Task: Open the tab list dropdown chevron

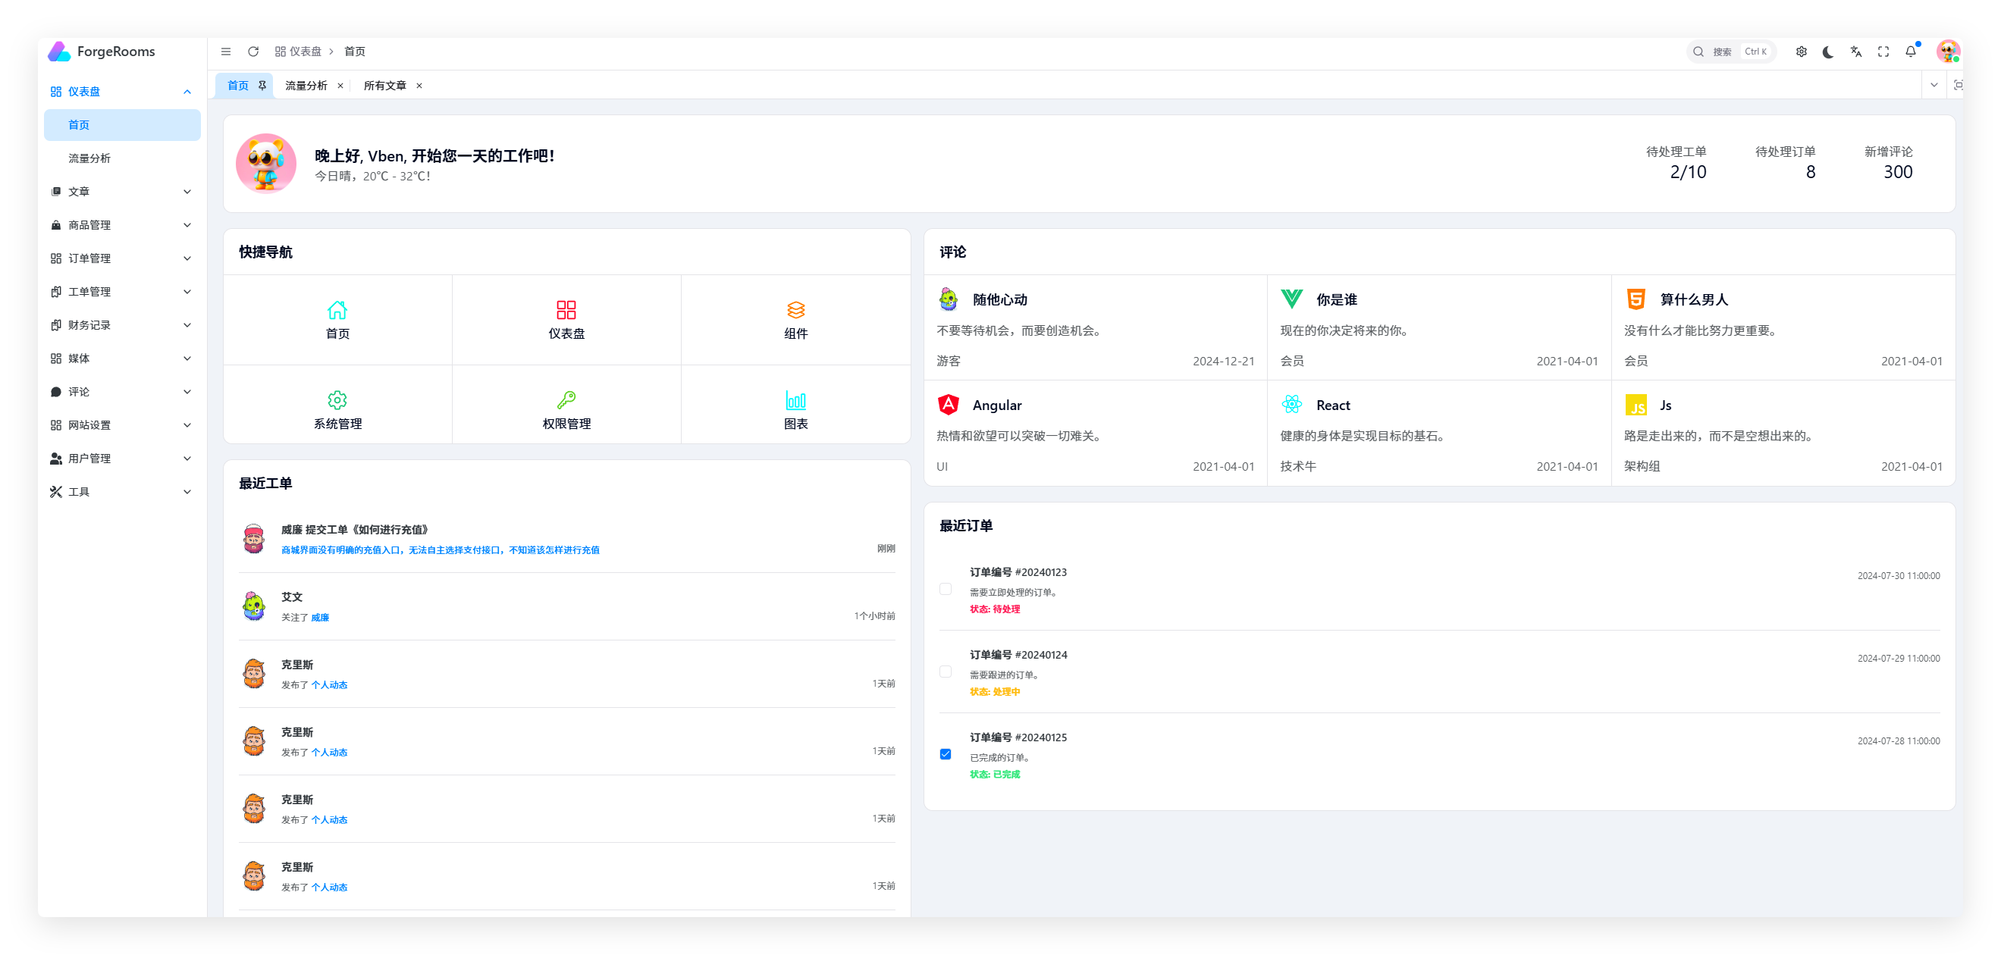Action: click(x=1934, y=86)
